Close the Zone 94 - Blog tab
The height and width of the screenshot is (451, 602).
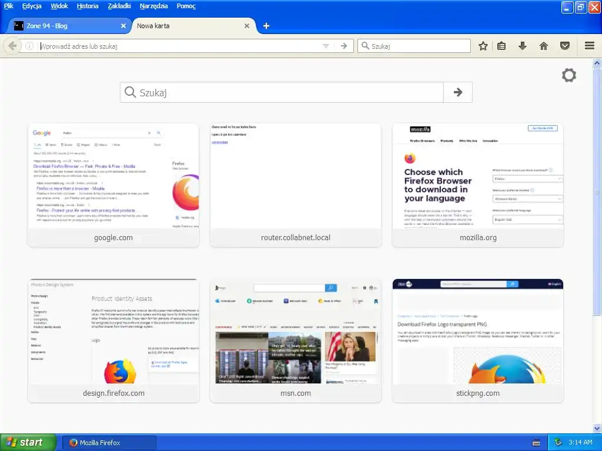123,26
